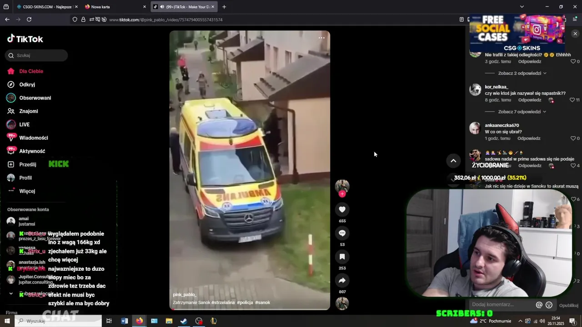Close the comments panel with X
Viewport: 582px width, 327px height.
[575, 34]
